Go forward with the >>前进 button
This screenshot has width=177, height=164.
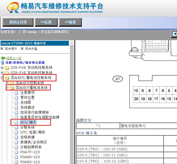[x=70, y=22]
